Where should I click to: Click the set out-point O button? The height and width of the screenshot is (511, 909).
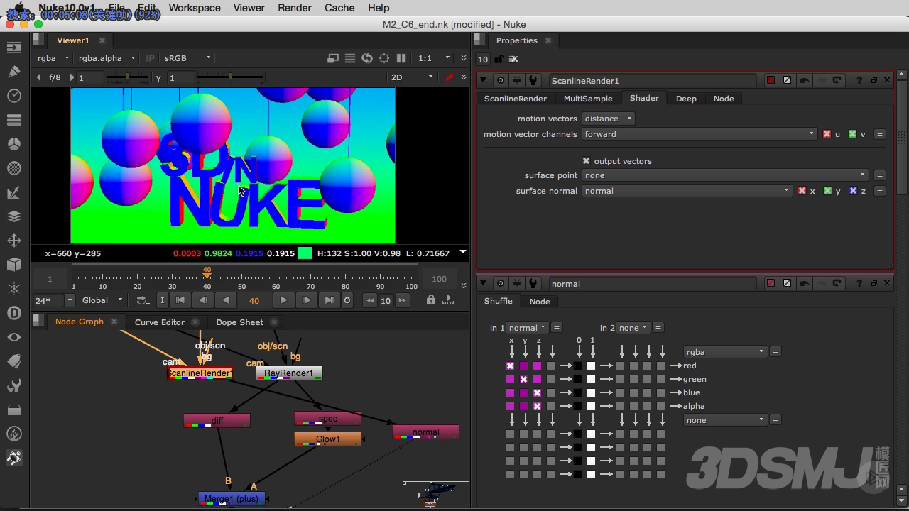pos(347,300)
